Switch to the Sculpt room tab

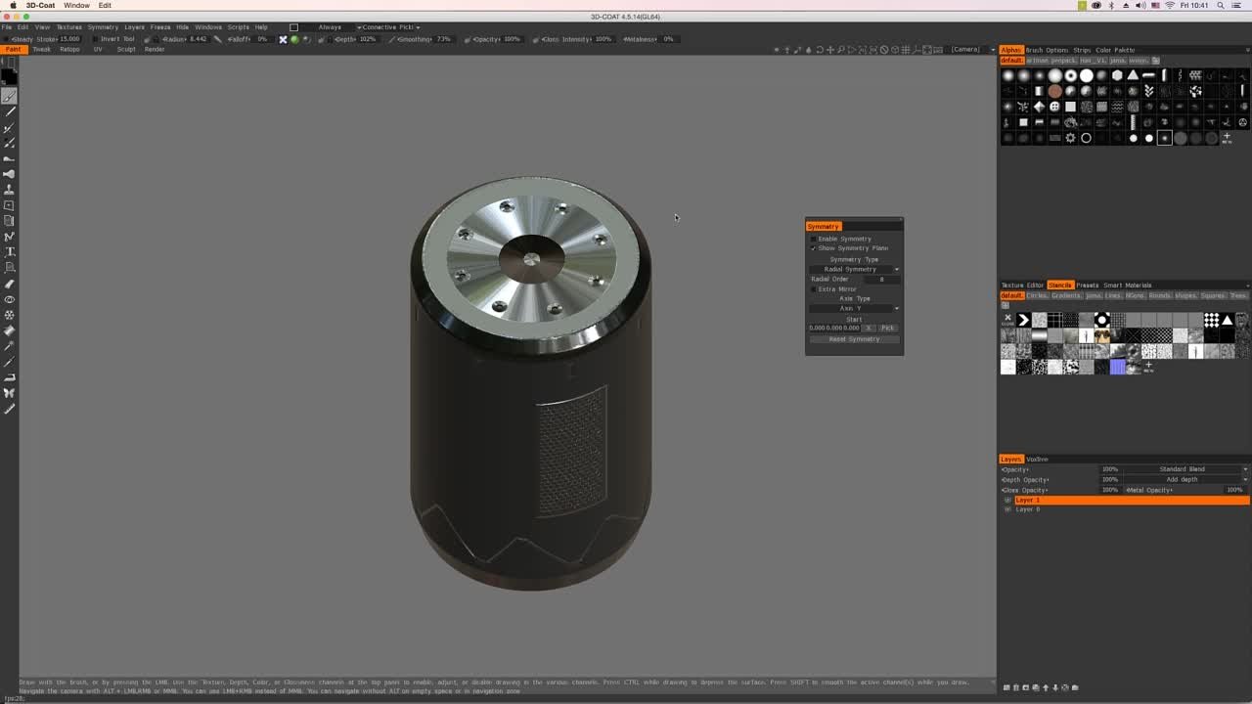126,49
